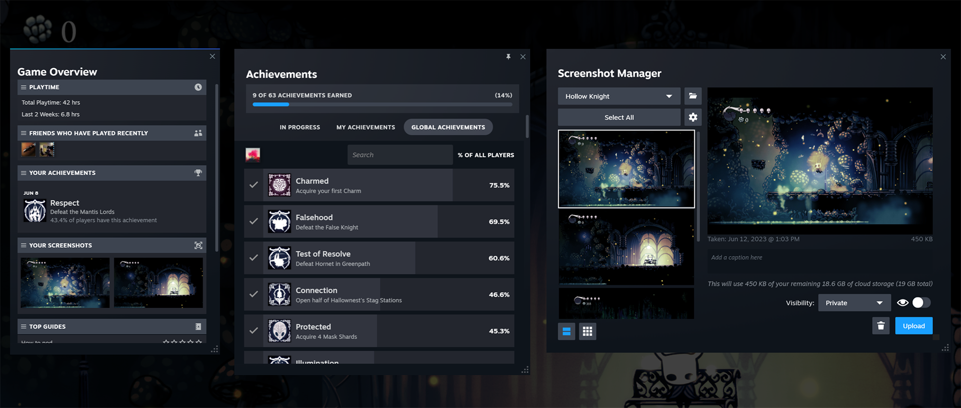Click the Your Screenshots section drag handle

[23, 245]
